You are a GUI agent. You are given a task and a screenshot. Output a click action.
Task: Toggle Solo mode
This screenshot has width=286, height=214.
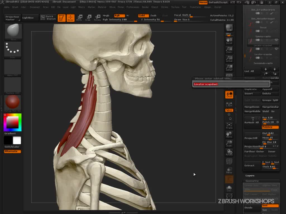(229, 189)
